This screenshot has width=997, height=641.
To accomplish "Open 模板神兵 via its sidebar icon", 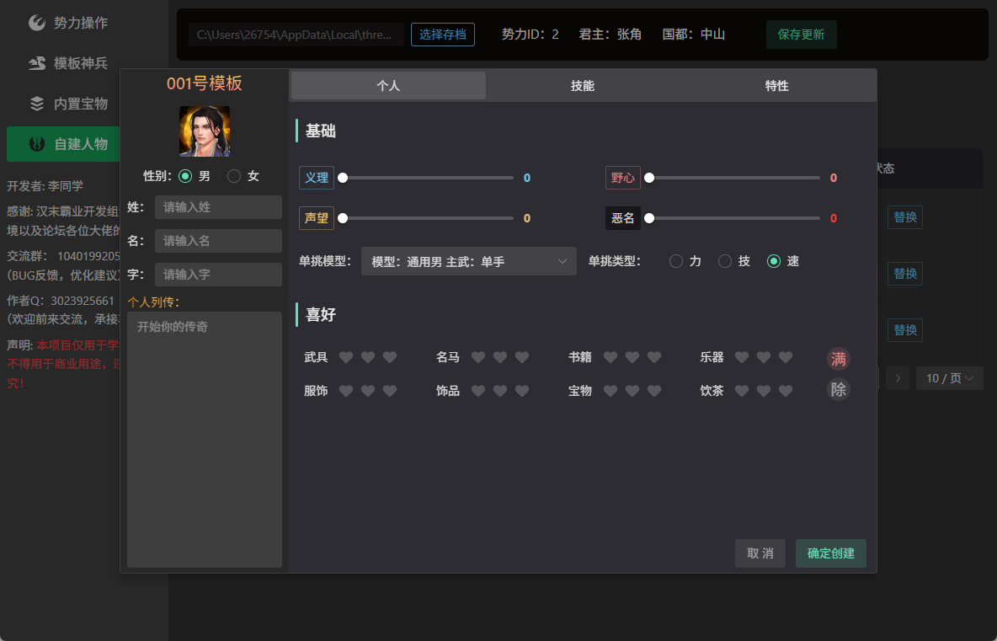I will (37, 63).
